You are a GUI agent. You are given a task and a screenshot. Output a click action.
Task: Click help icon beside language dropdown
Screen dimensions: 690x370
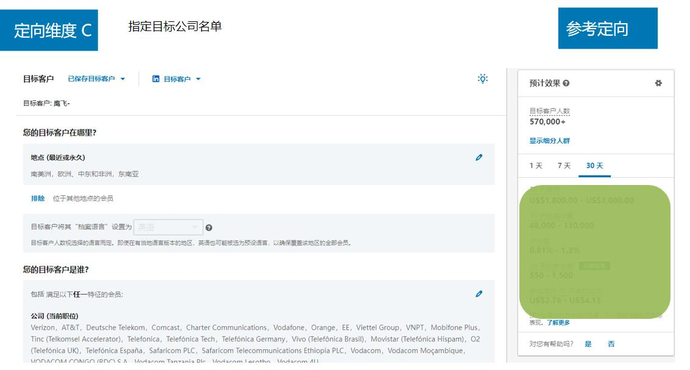click(209, 228)
